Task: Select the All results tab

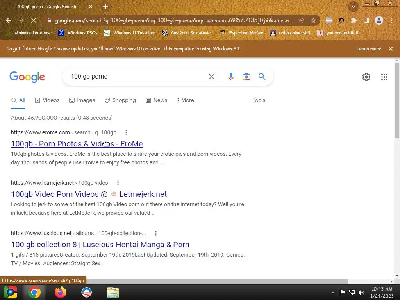Action: (18, 100)
